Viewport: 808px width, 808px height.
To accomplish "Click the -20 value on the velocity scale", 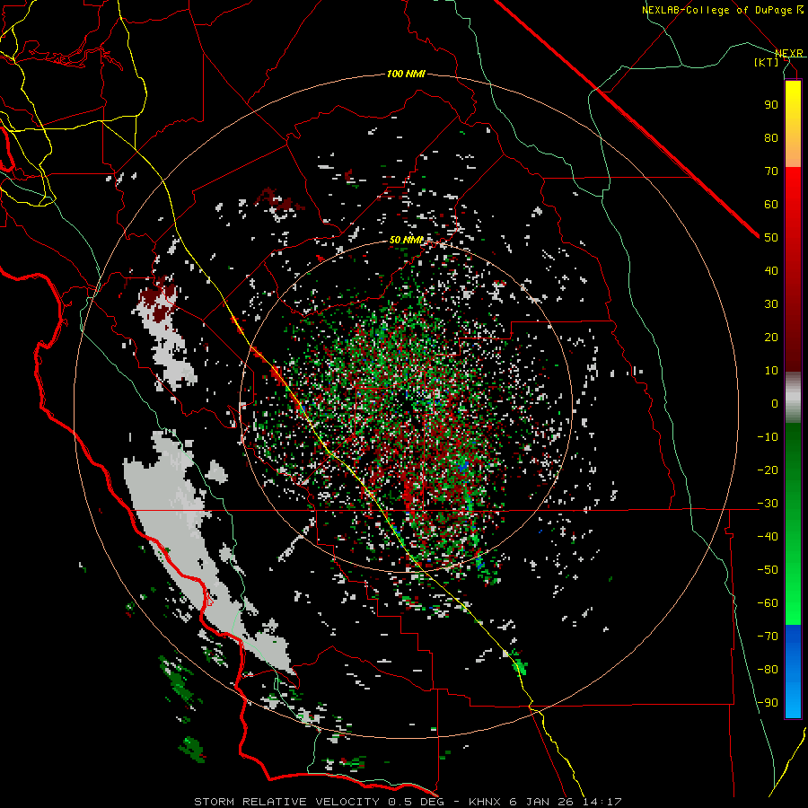I will [x=768, y=470].
